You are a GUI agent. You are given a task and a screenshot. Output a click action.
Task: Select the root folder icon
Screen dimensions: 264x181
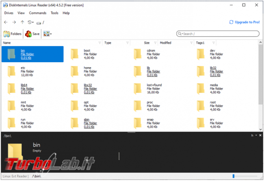pos(201,106)
